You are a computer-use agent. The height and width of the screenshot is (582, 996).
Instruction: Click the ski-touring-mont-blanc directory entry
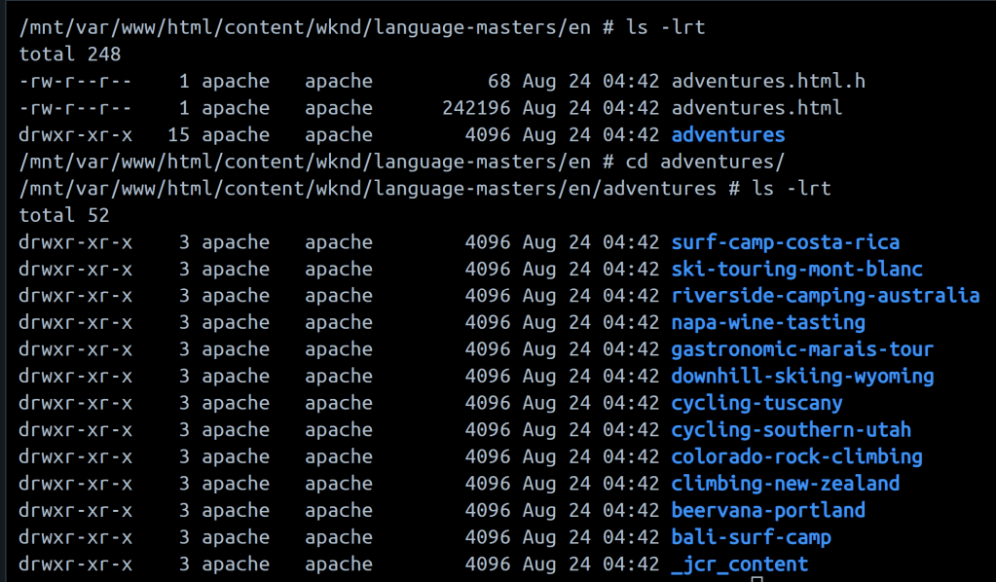tap(796, 270)
